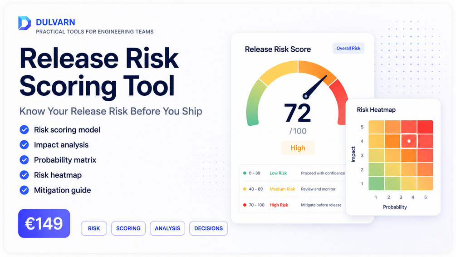Click the High Risk legend label

tap(279, 205)
